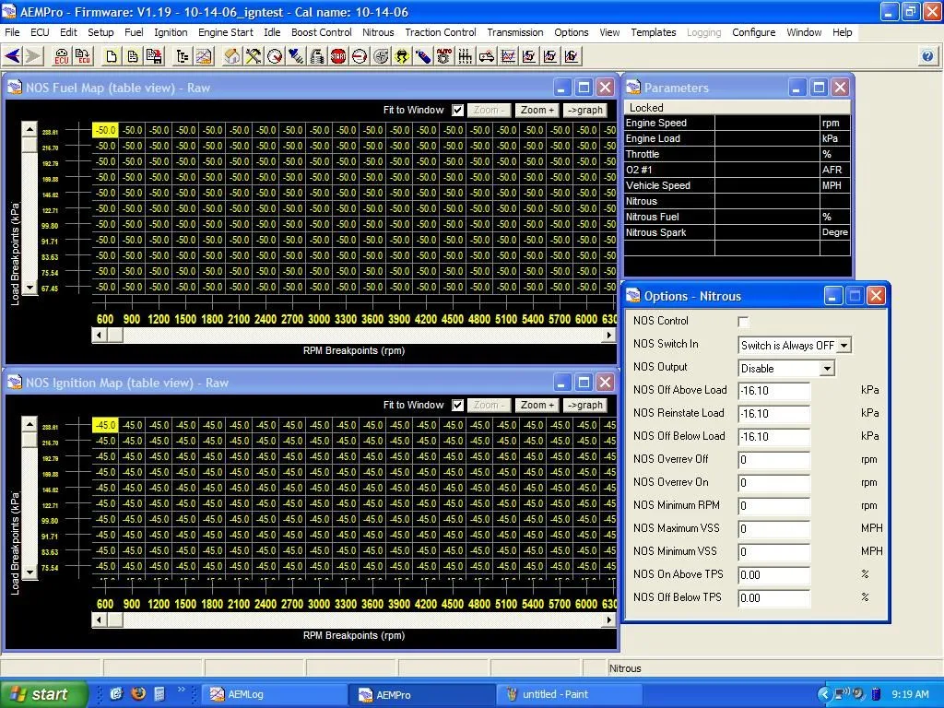Open the Help question mark icon
Image resolution: width=944 pixels, height=708 pixels.
(x=927, y=56)
